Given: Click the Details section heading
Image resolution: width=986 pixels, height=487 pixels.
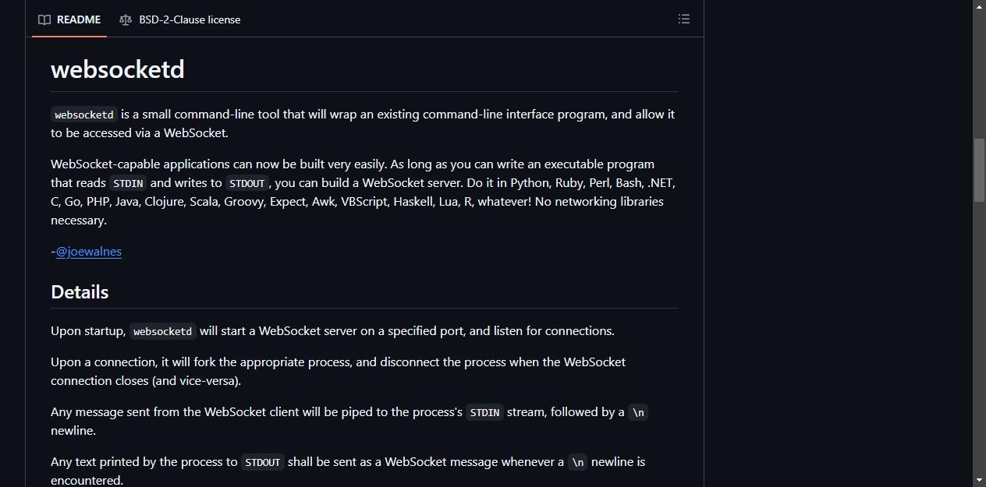Looking at the screenshot, I should (x=80, y=292).
